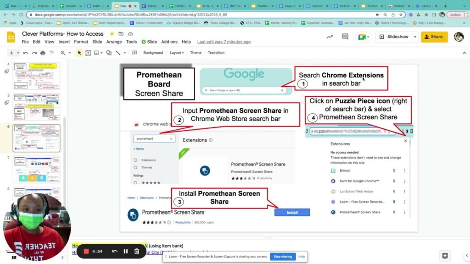
Task: Open the activity dashboard trend icon
Action: pyautogui.click(x=330, y=37)
